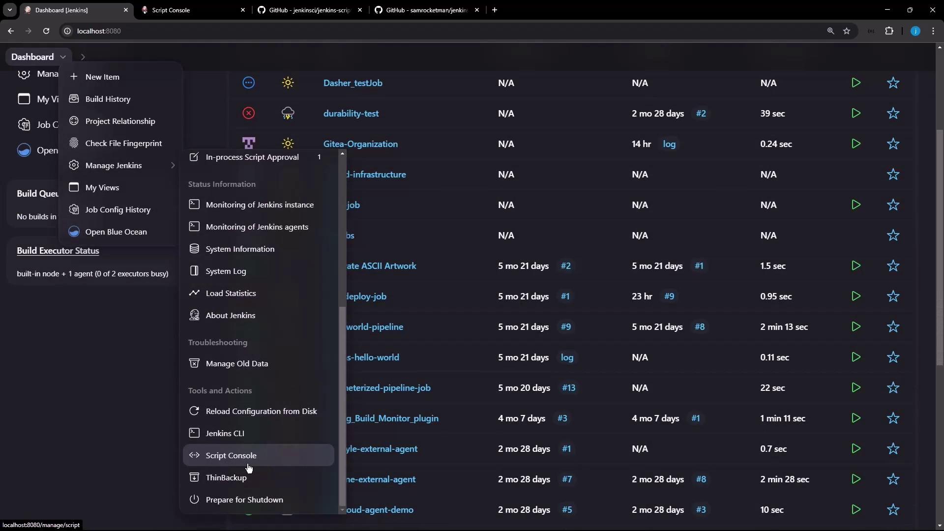Expand breadcrumb arrow next to Dashboard
This screenshot has width=944, height=531.
(83, 57)
